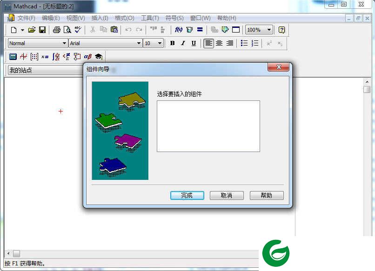
Task: Select right text alignment
Action: [230, 43]
